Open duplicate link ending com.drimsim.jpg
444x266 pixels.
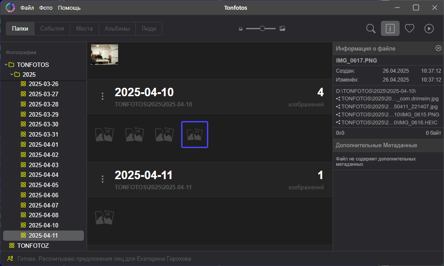pyautogui.click(x=390, y=99)
